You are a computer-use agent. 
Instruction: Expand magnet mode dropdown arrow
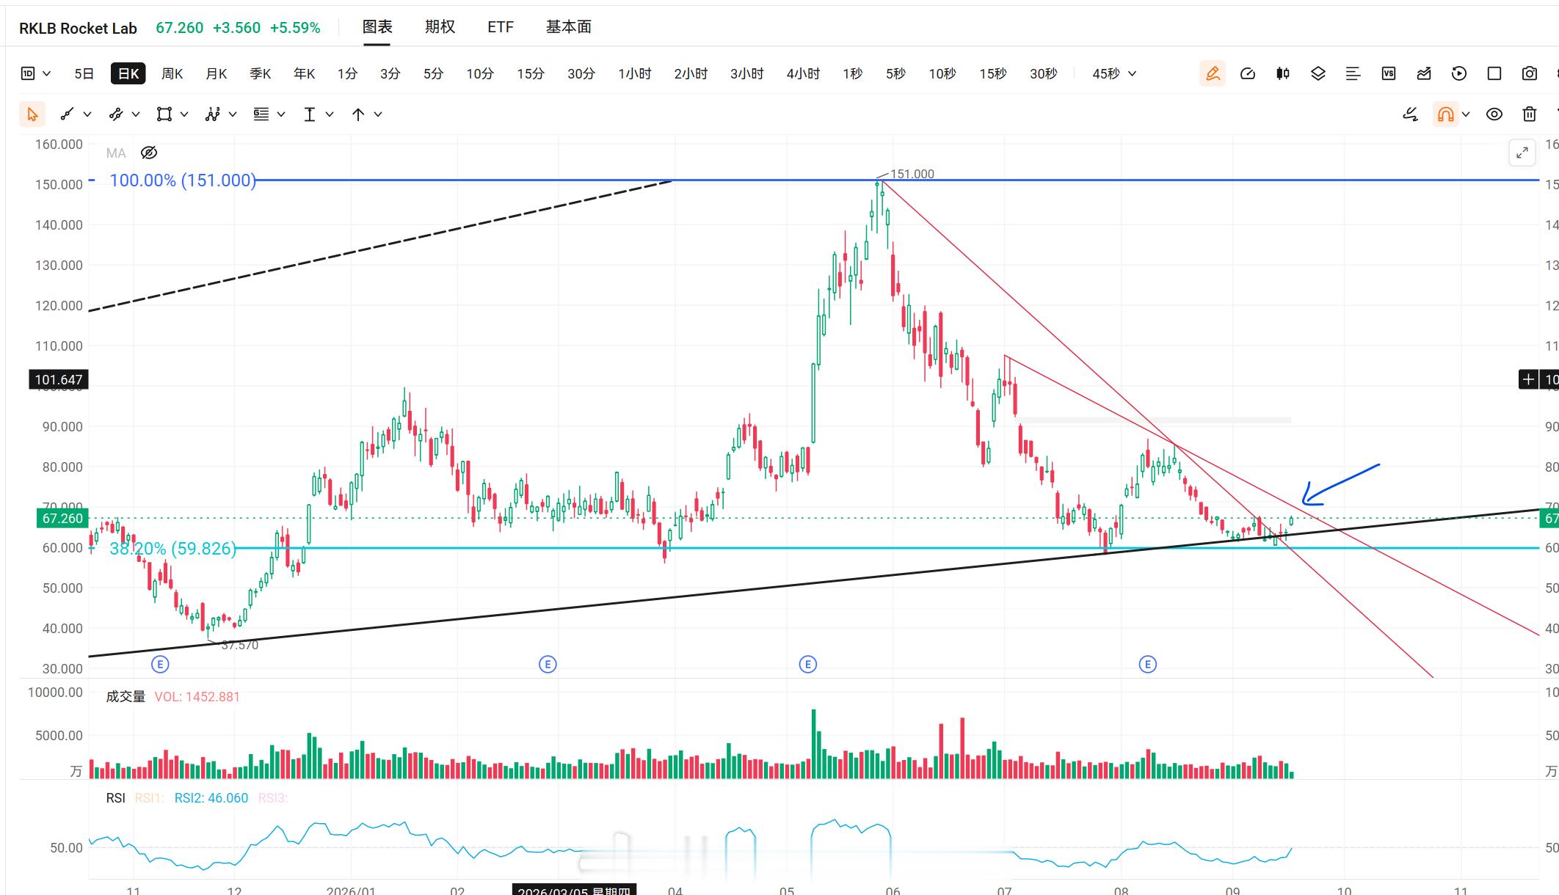coord(1466,114)
